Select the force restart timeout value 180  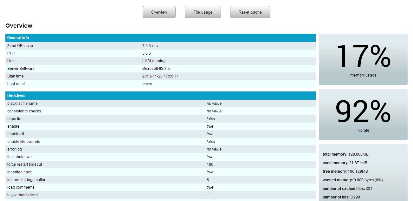[210, 164]
